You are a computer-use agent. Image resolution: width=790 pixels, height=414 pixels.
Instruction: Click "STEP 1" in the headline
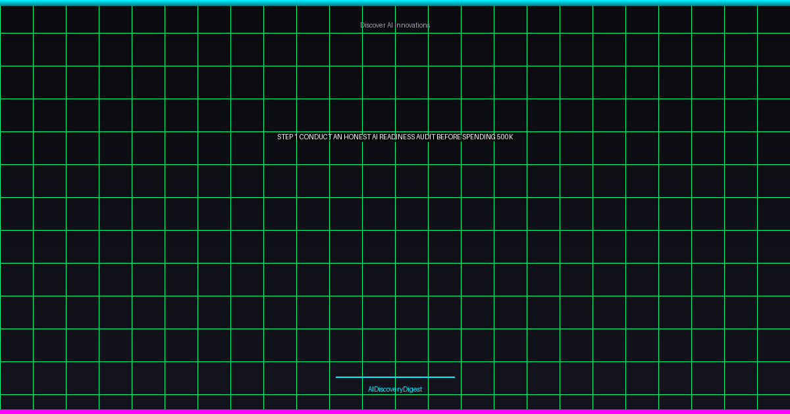(x=287, y=137)
